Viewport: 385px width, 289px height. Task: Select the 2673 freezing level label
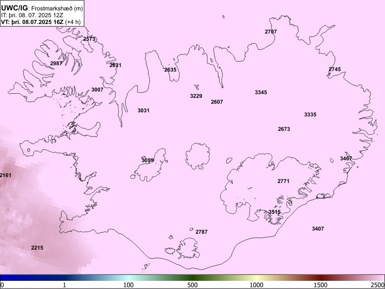(284, 129)
